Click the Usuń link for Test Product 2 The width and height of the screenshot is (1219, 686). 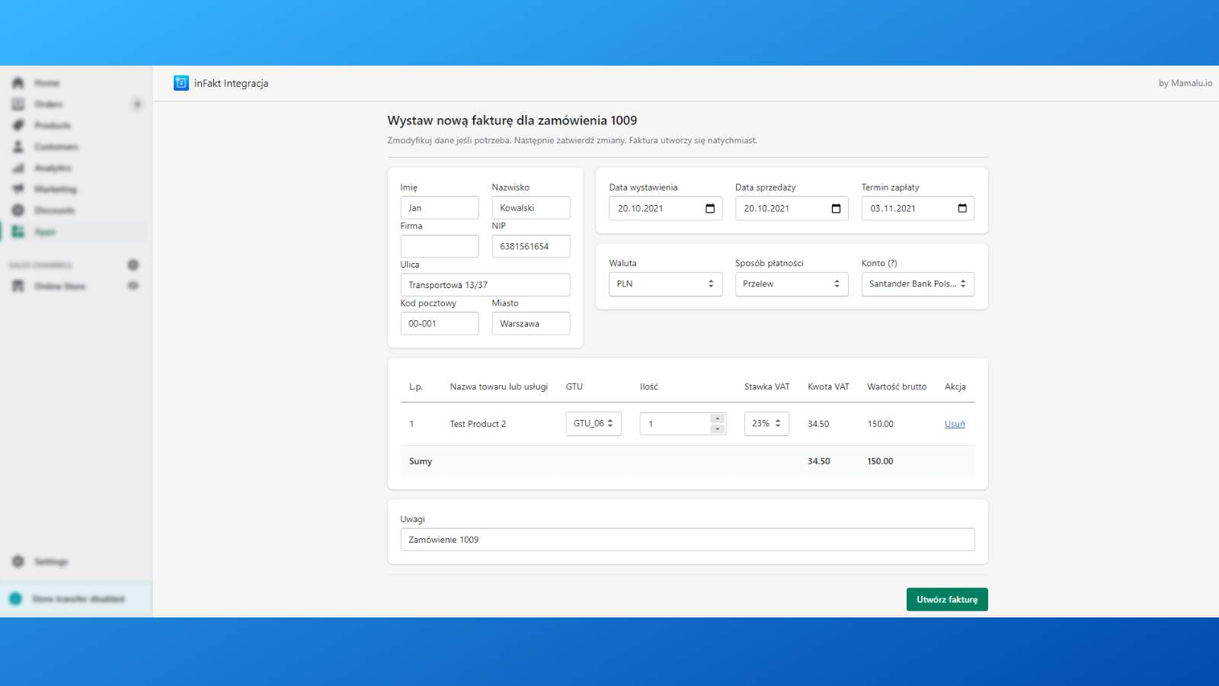click(x=955, y=424)
